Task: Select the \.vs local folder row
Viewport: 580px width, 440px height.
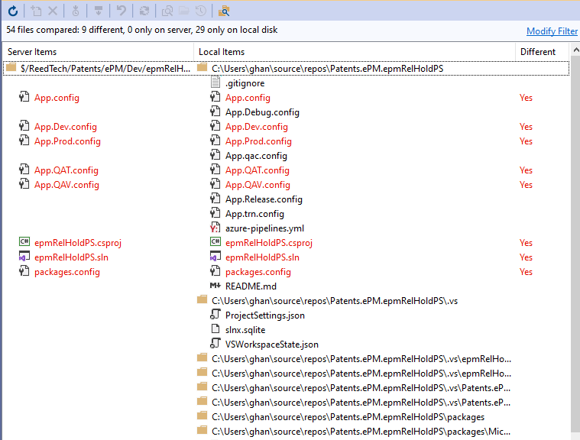Action: 335,301
